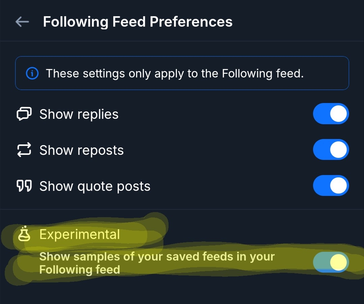Click the blue info circle icon
Screen dimensions: 364x304
tap(32, 73)
